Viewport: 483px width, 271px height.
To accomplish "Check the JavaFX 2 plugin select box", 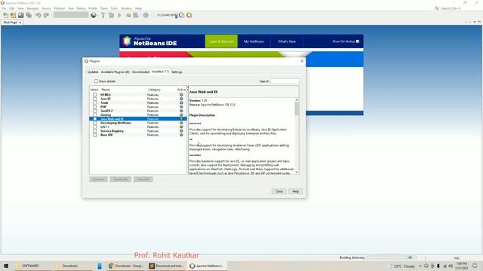I will point(95,111).
